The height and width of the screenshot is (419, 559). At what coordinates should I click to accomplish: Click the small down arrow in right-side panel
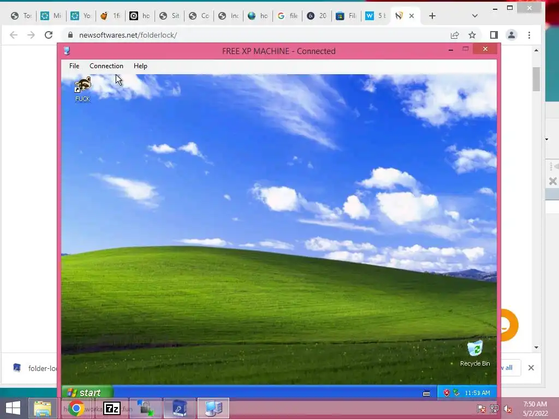tap(546, 139)
